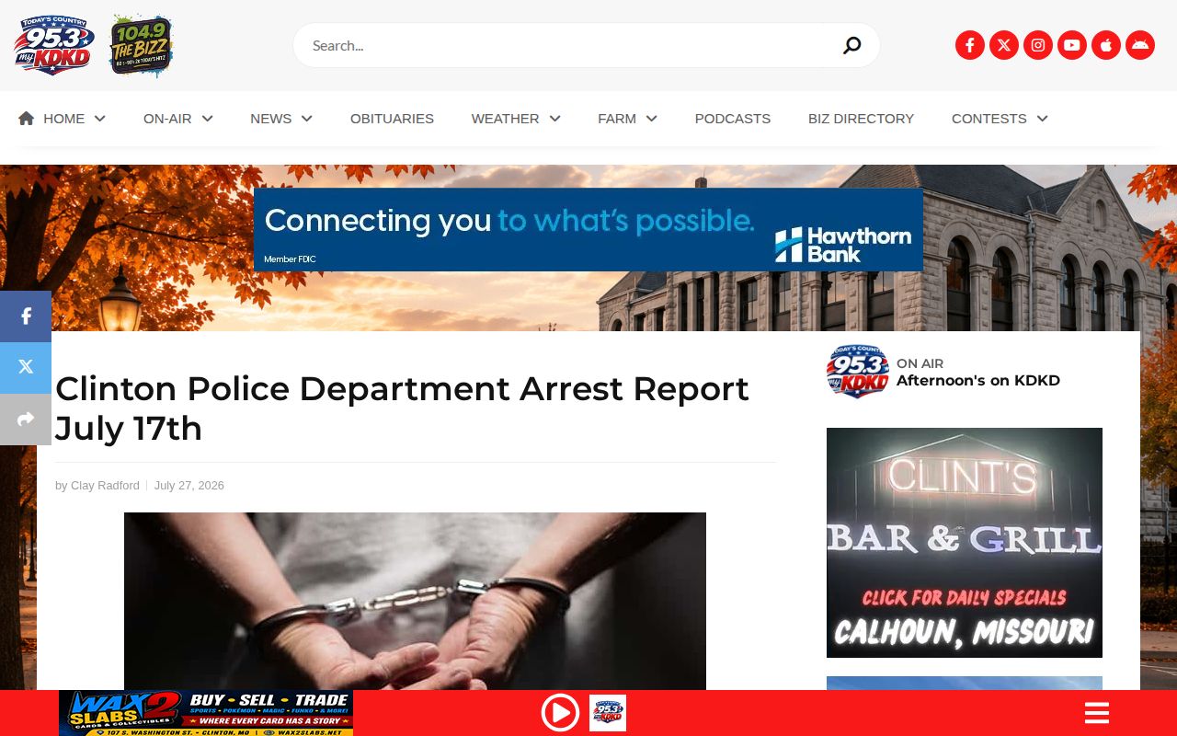This screenshot has width=1177, height=736.
Task: Open the X profile in header
Action: 1004,45
